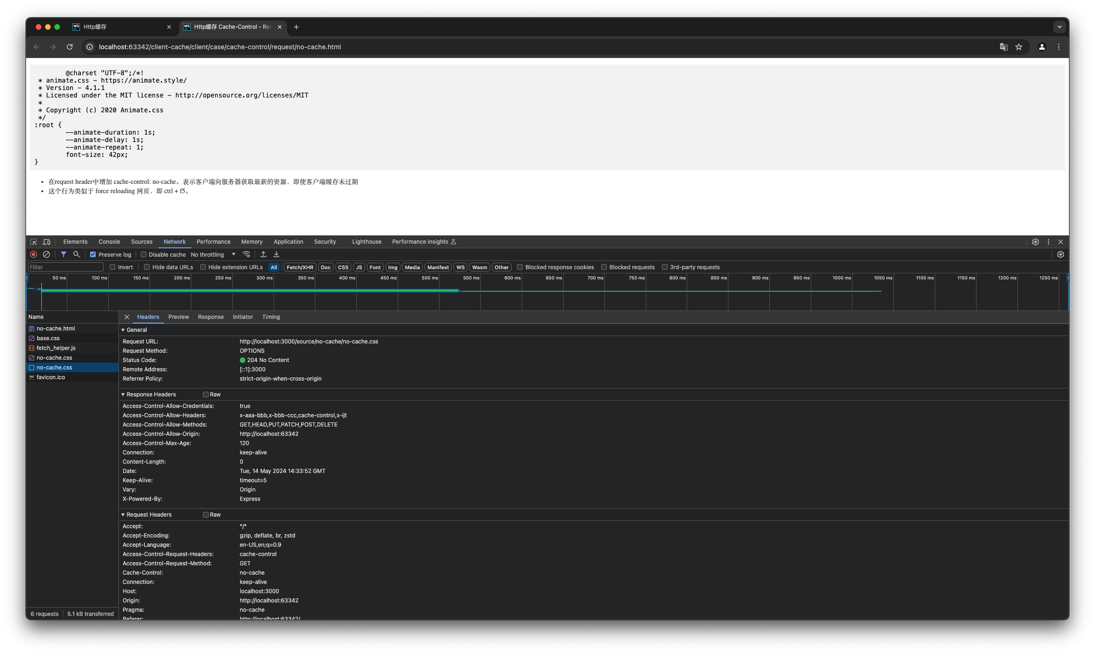
Task: Bookmark this page with star icon
Action: 1019,47
